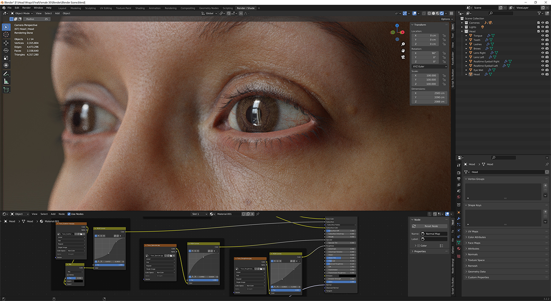Disable Use Nodes in the shader editor header

[x=69, y=214]
